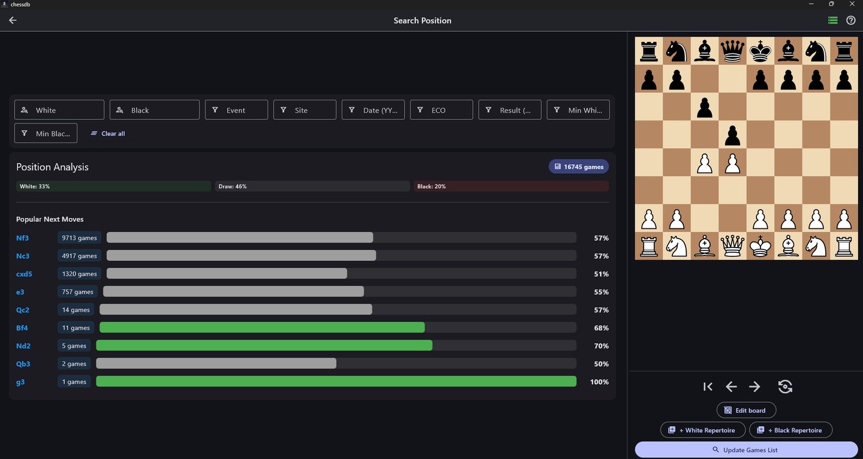Image resolution: width=863 pixels, height=459 pixels.
Task: Click the 757 games badge
Action: tap(78, 292)
